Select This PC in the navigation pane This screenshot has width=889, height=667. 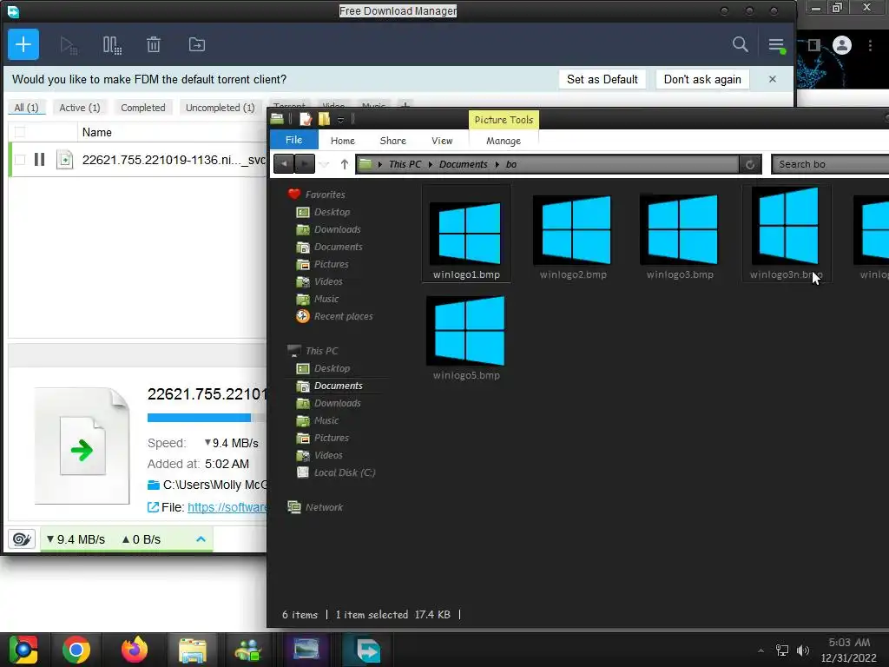point(313,351)
